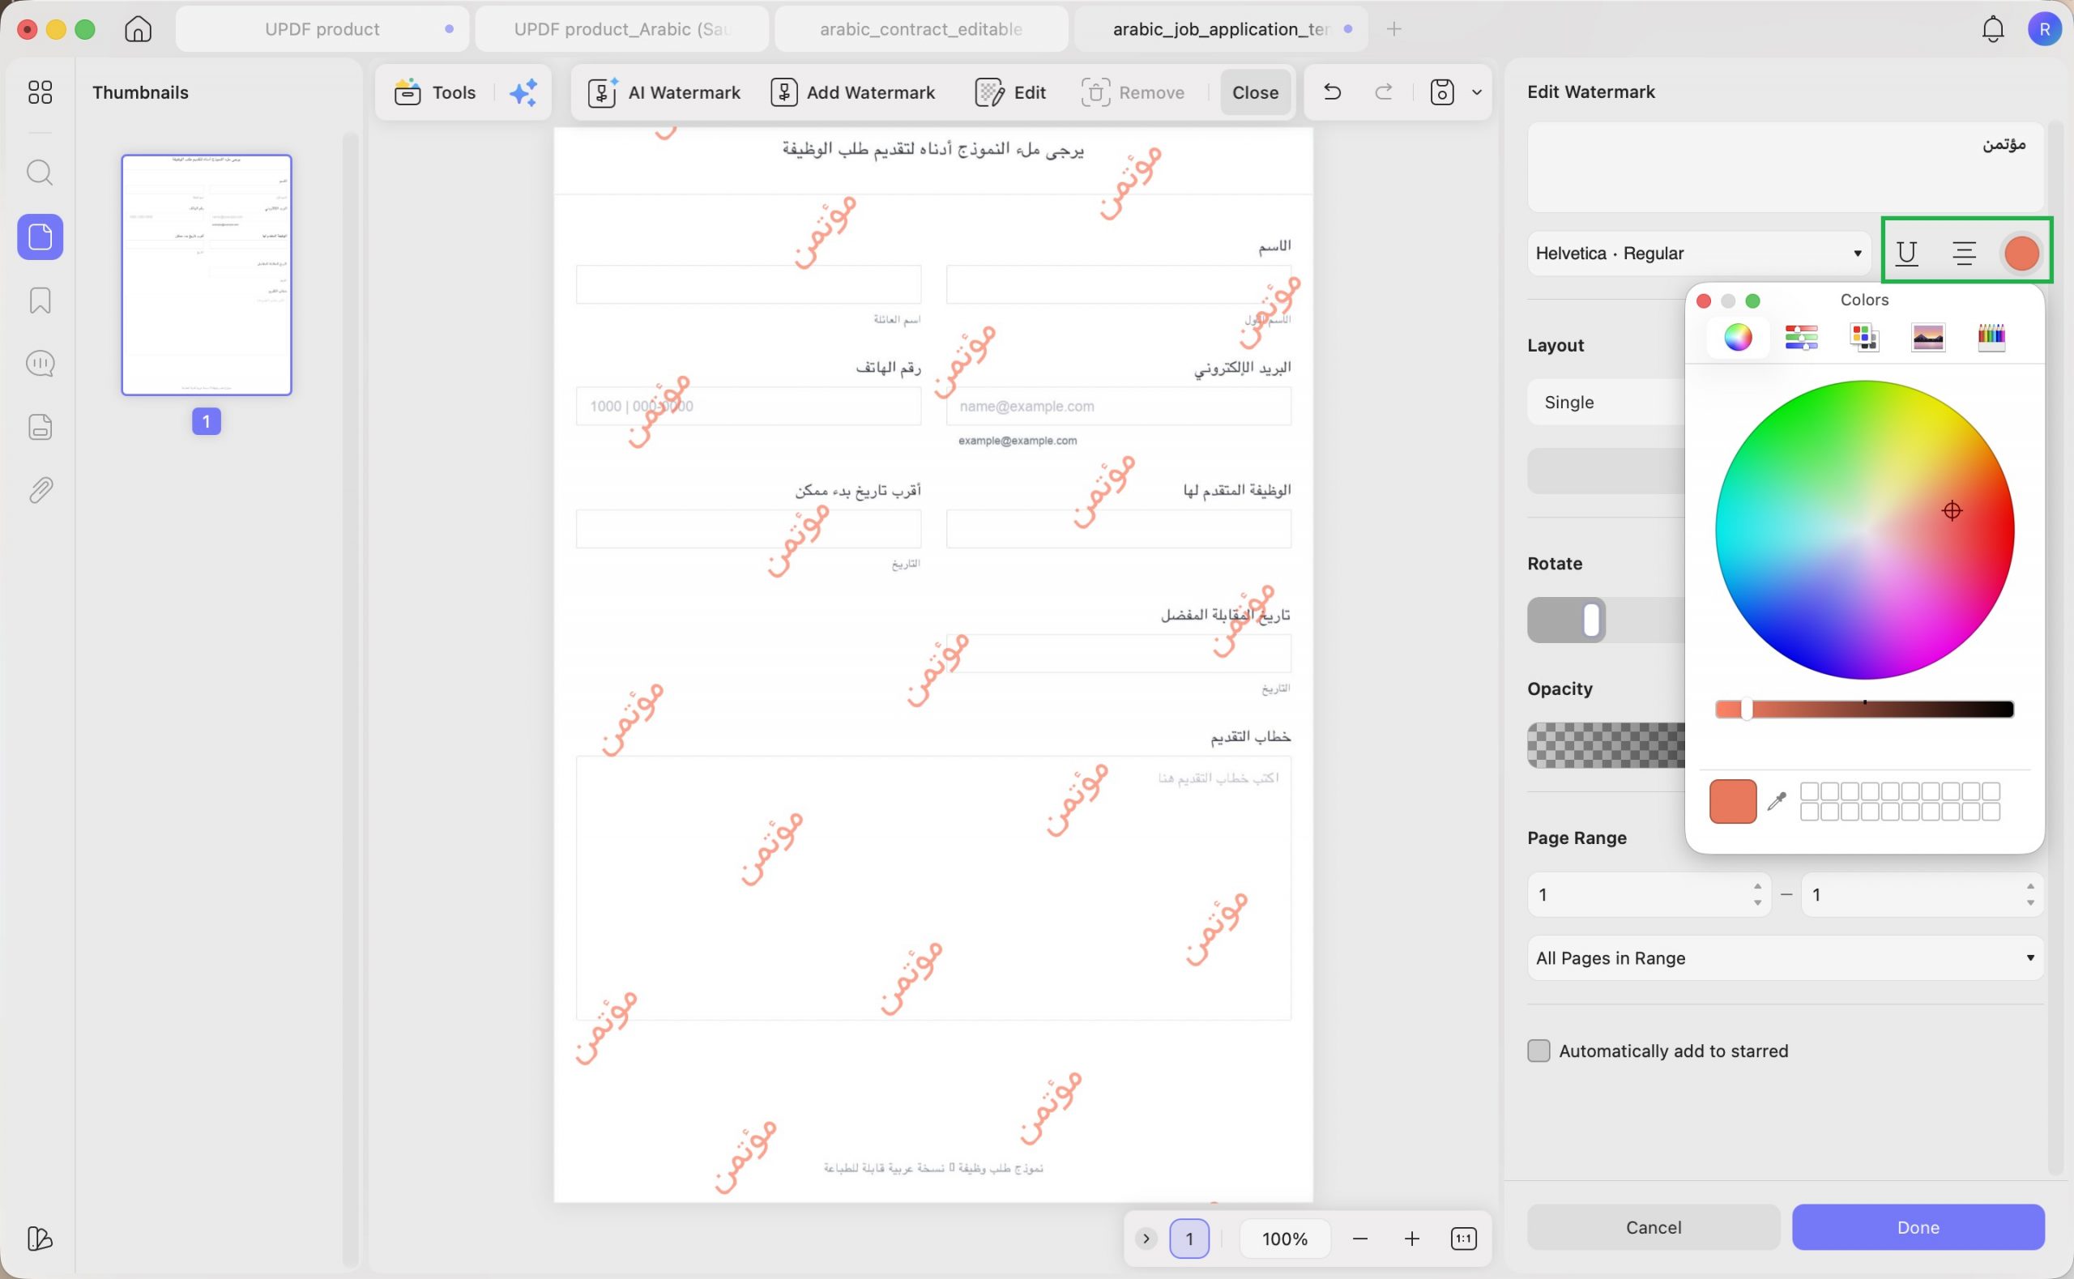Screen dimensions: 2074x1279
Task: Switch to arabic_contract_editable tab
Action: 921,30
